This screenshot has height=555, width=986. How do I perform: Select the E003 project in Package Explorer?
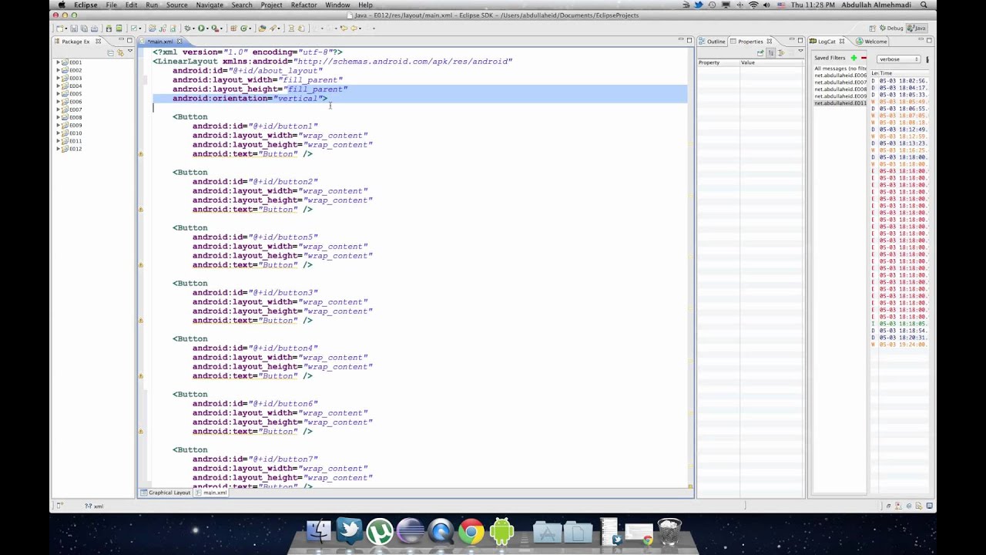(x=72, y=79)
